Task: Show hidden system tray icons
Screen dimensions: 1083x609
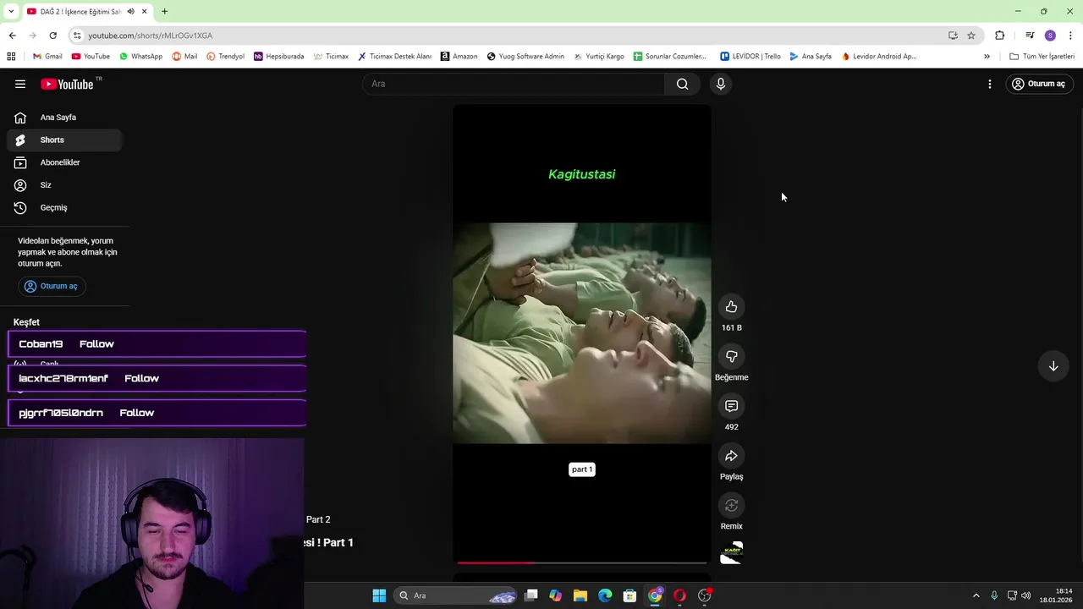Action: (x=976, y=595)
